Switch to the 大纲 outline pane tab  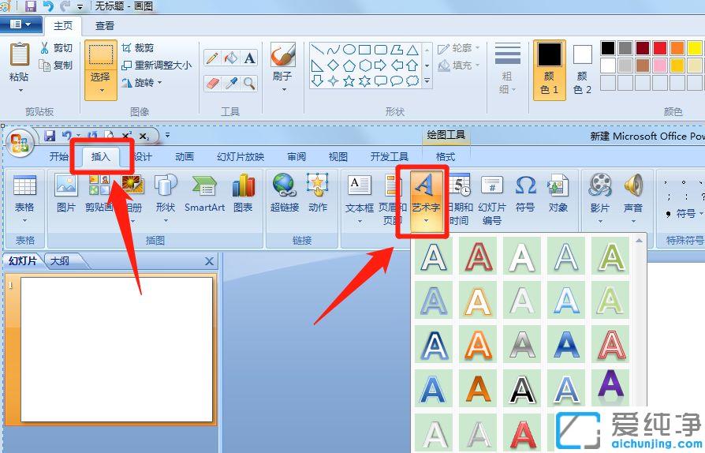click(59, 261)
